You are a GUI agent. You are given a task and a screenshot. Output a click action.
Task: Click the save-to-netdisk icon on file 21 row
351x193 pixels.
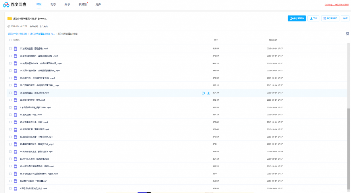pos(203,93)
